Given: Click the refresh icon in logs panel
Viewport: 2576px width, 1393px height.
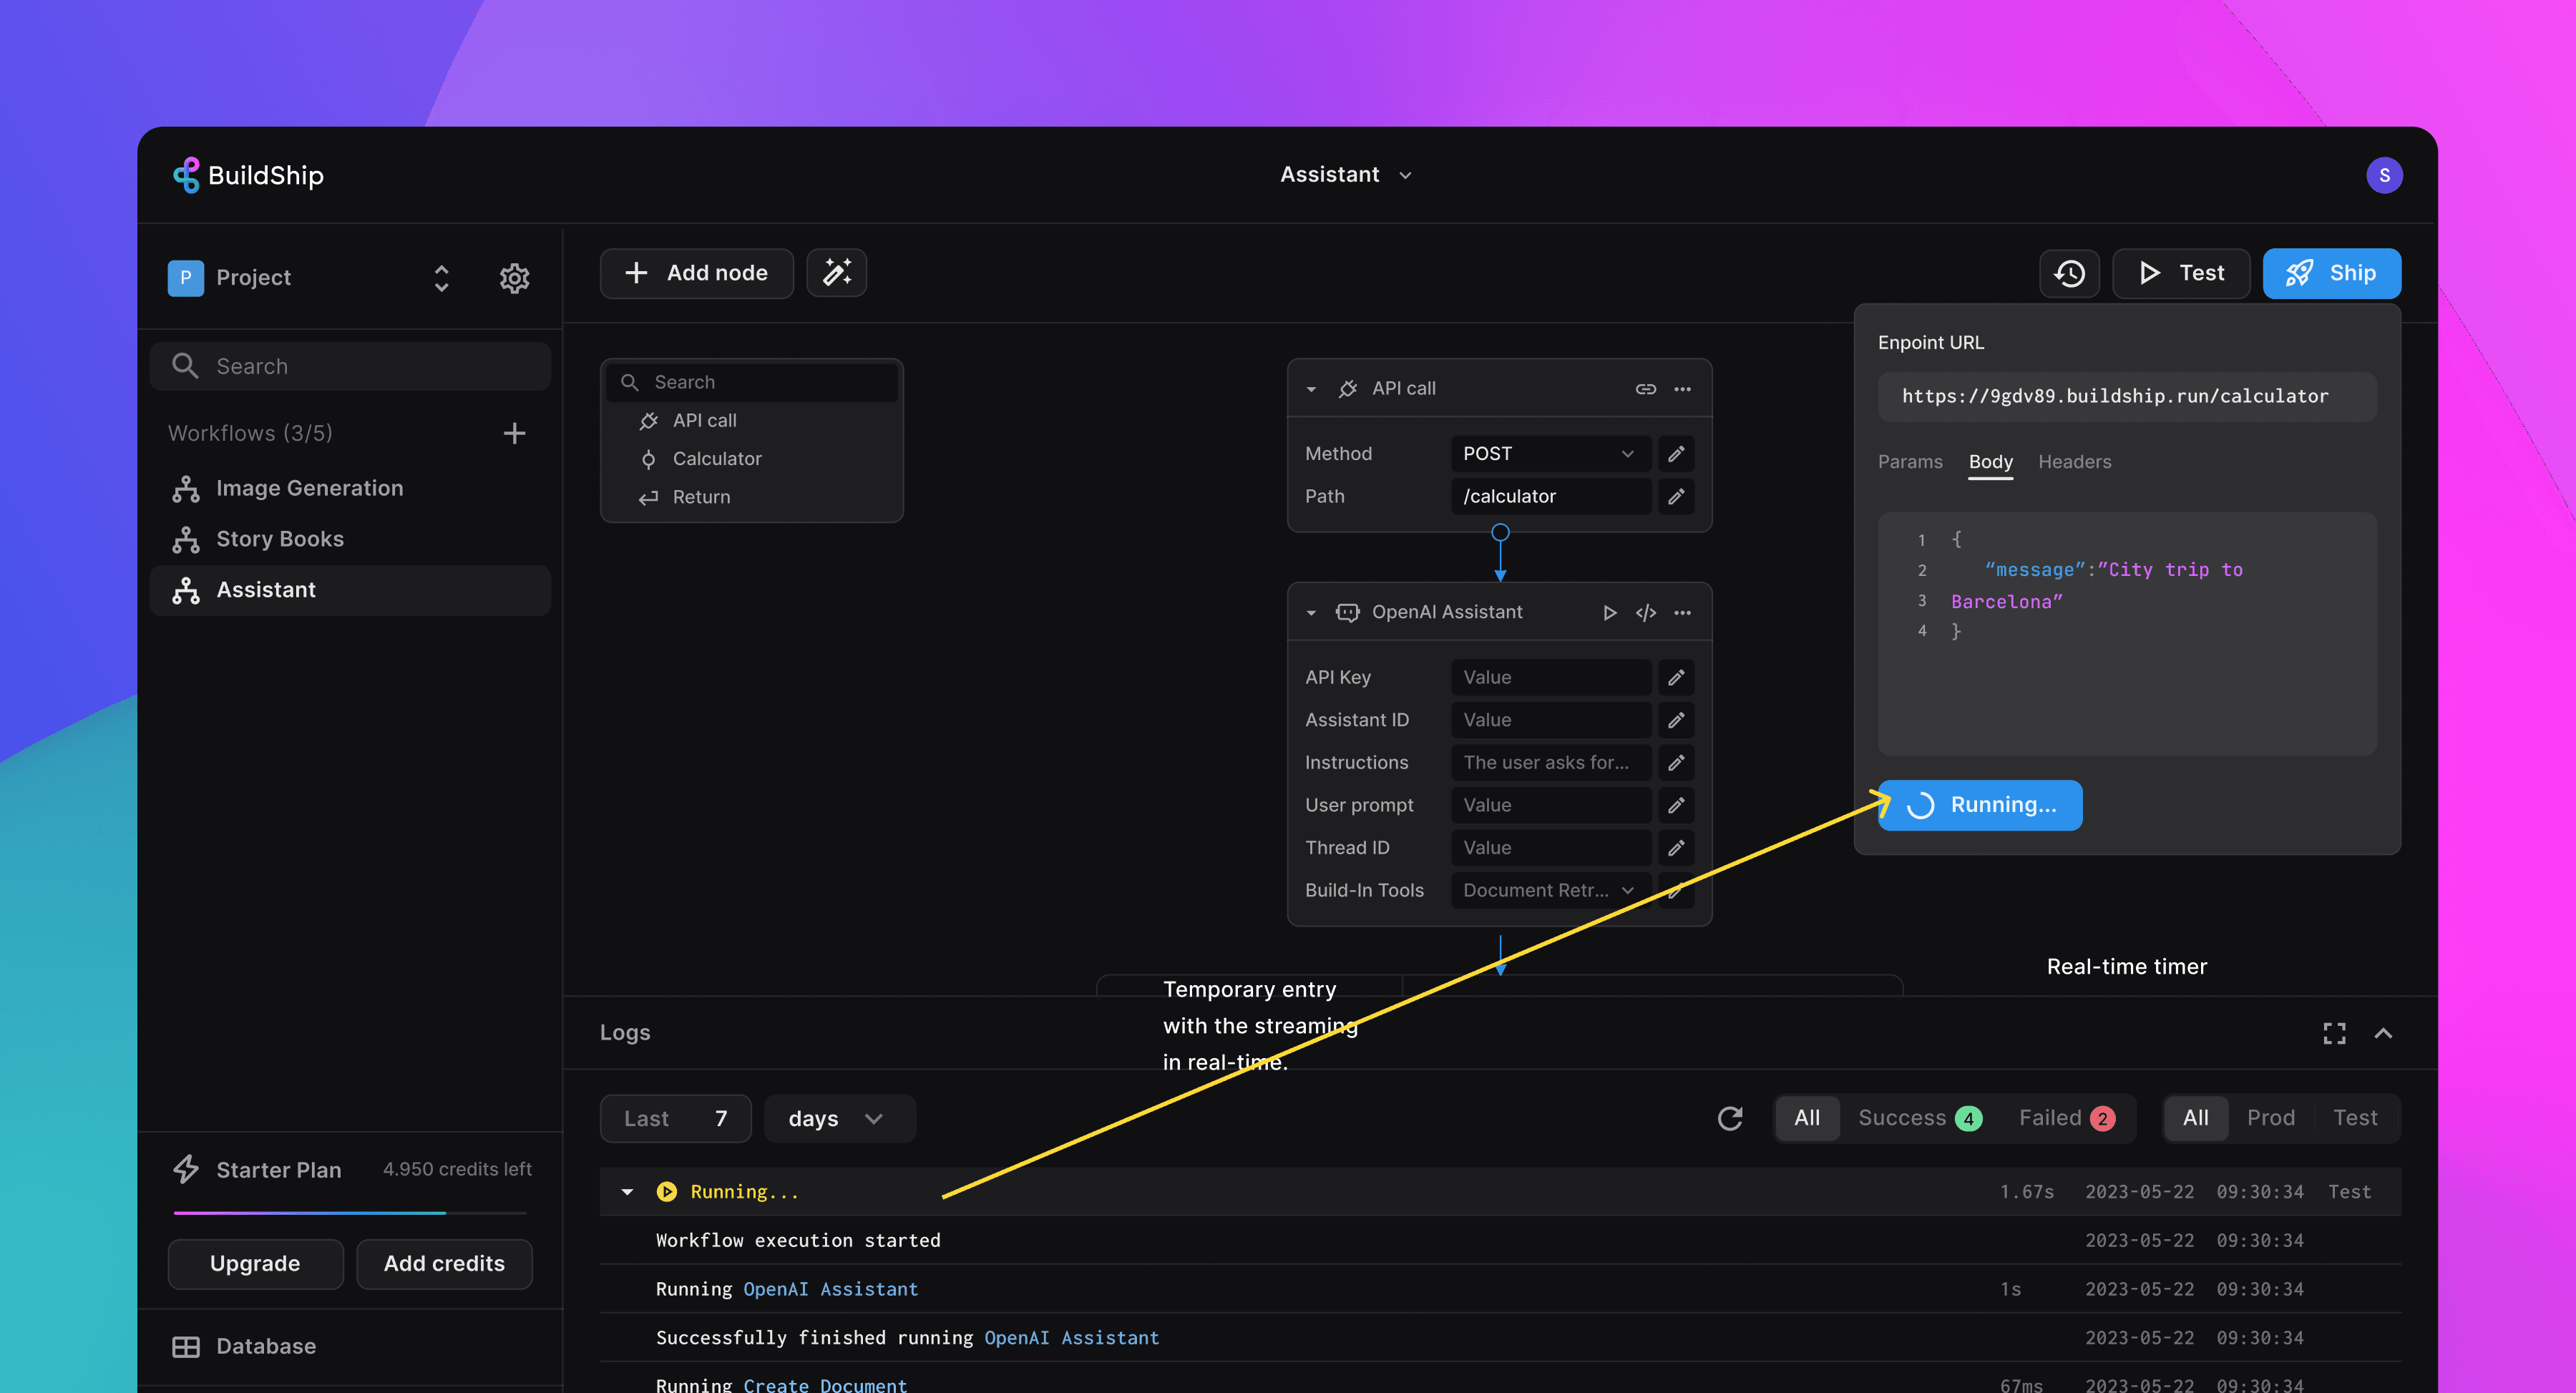Looking at the screenshot, I should 1730,1117.
